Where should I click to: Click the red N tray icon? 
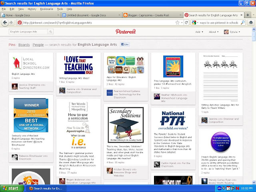237,188
